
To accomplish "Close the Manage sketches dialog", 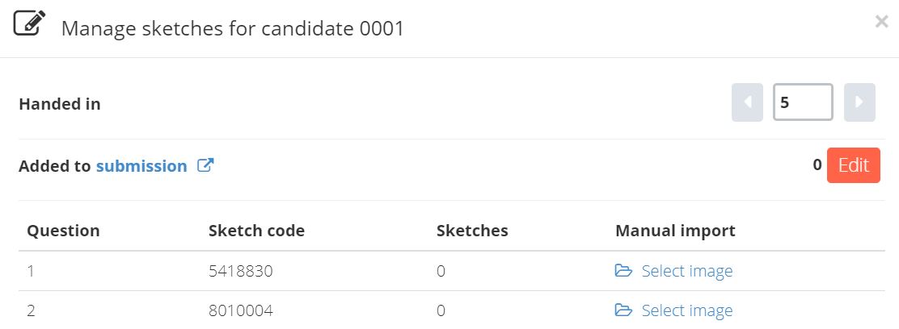I will click(x=881, y=22).
